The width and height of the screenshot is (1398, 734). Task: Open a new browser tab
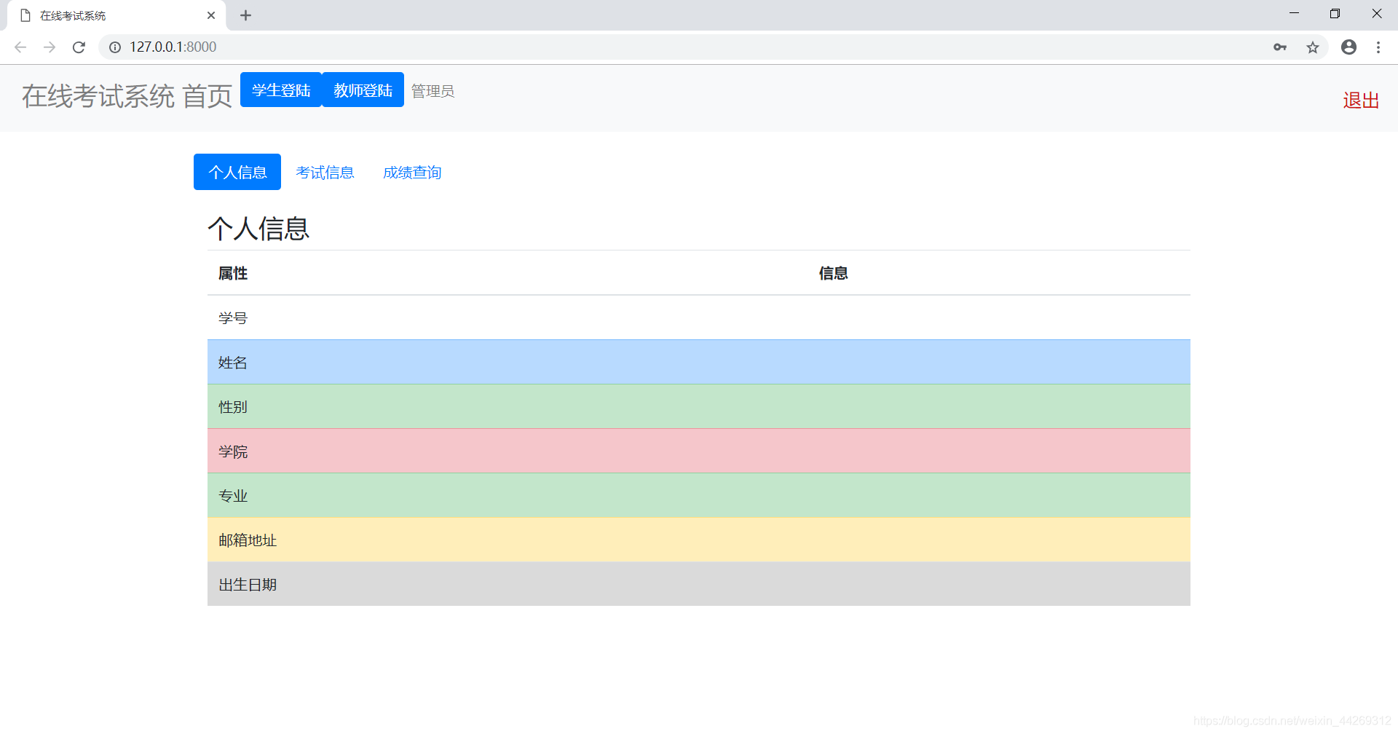(246, 15)
